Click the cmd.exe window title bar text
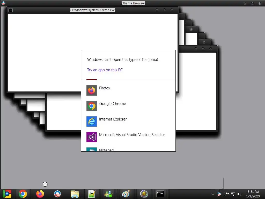This screenshot has width=265, height=199. (93, 10)
